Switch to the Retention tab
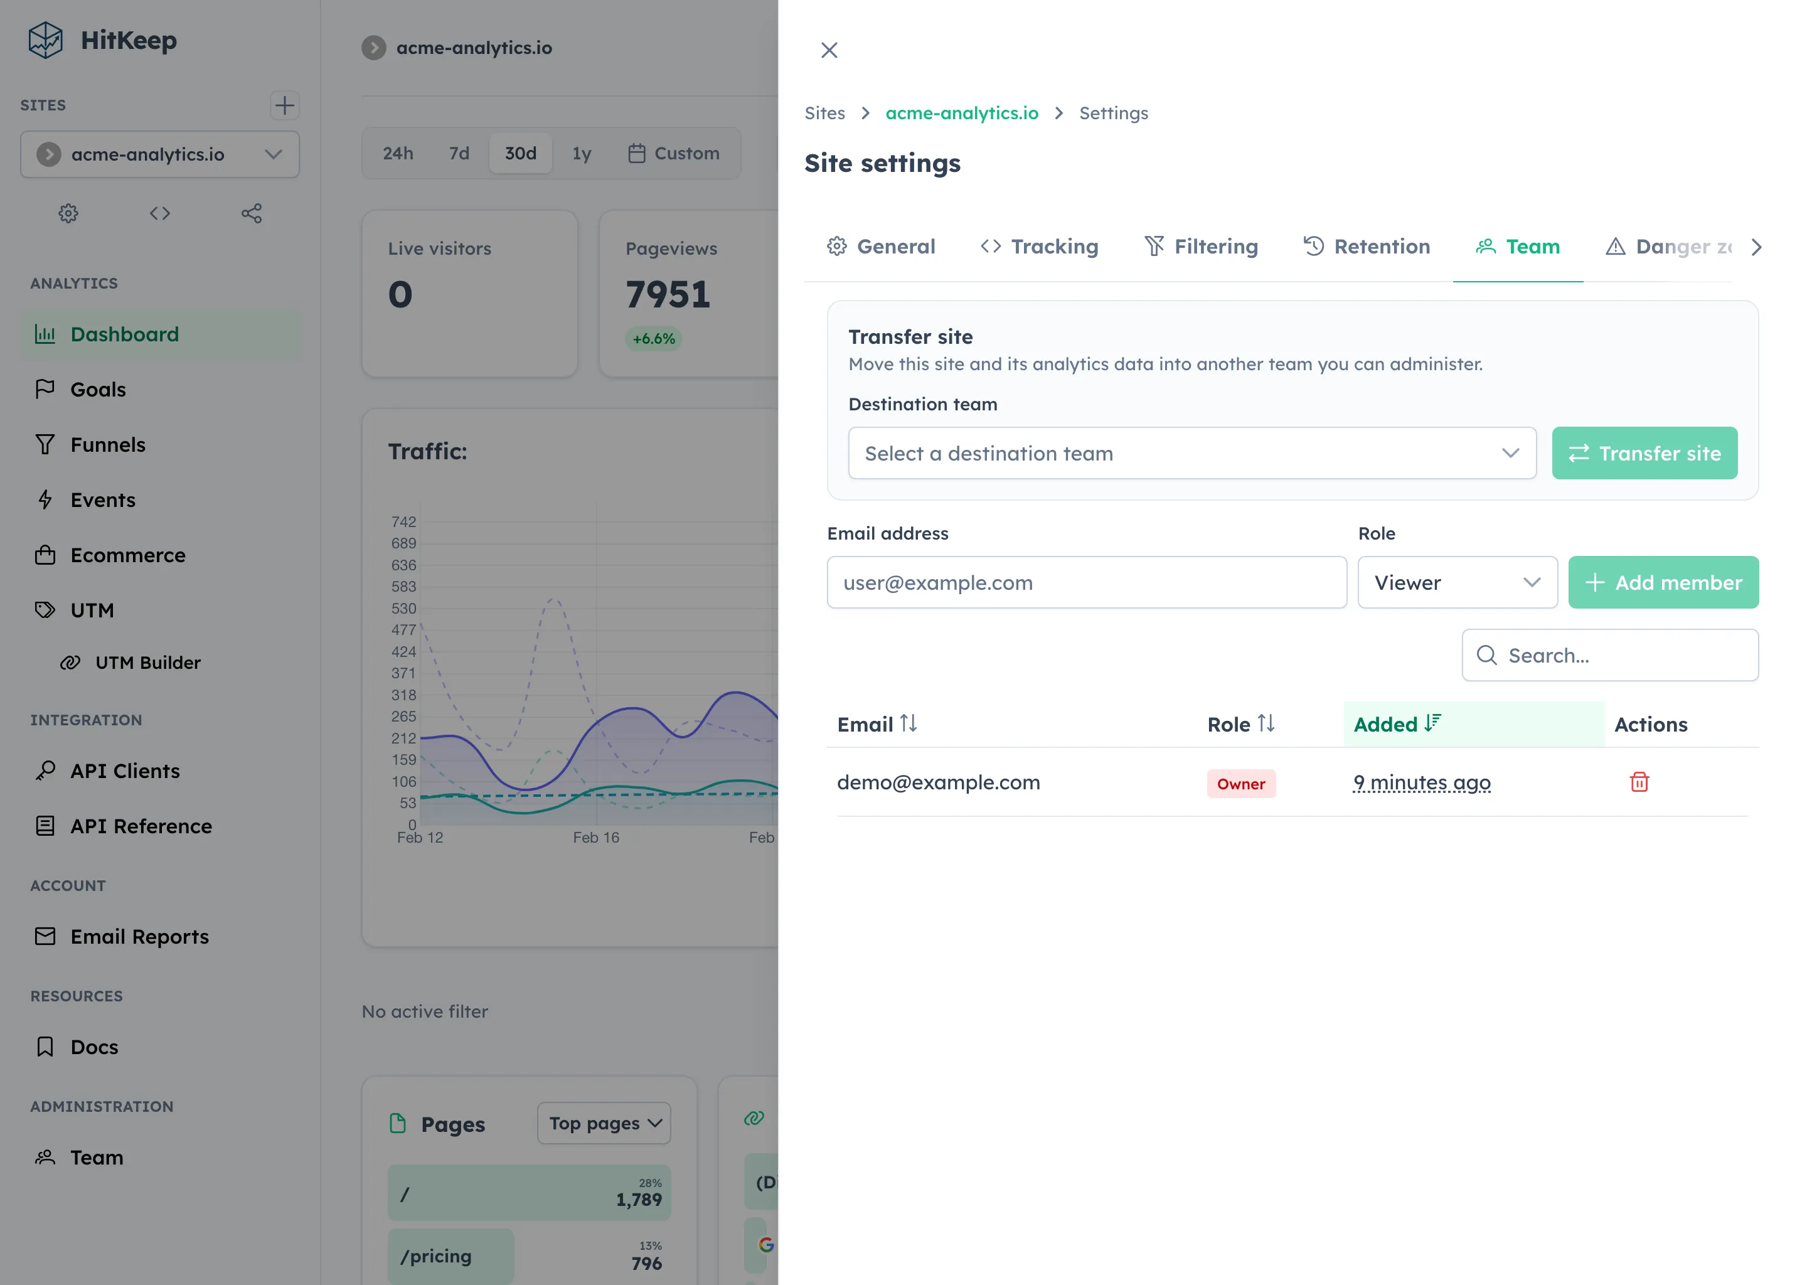This screenshot has width=1807, height=1285. click(1367, 247)
